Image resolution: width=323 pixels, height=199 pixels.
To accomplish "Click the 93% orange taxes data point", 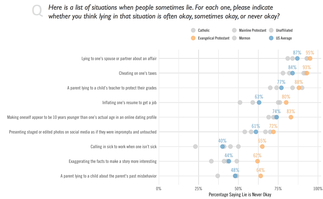I will click(307, 73).
